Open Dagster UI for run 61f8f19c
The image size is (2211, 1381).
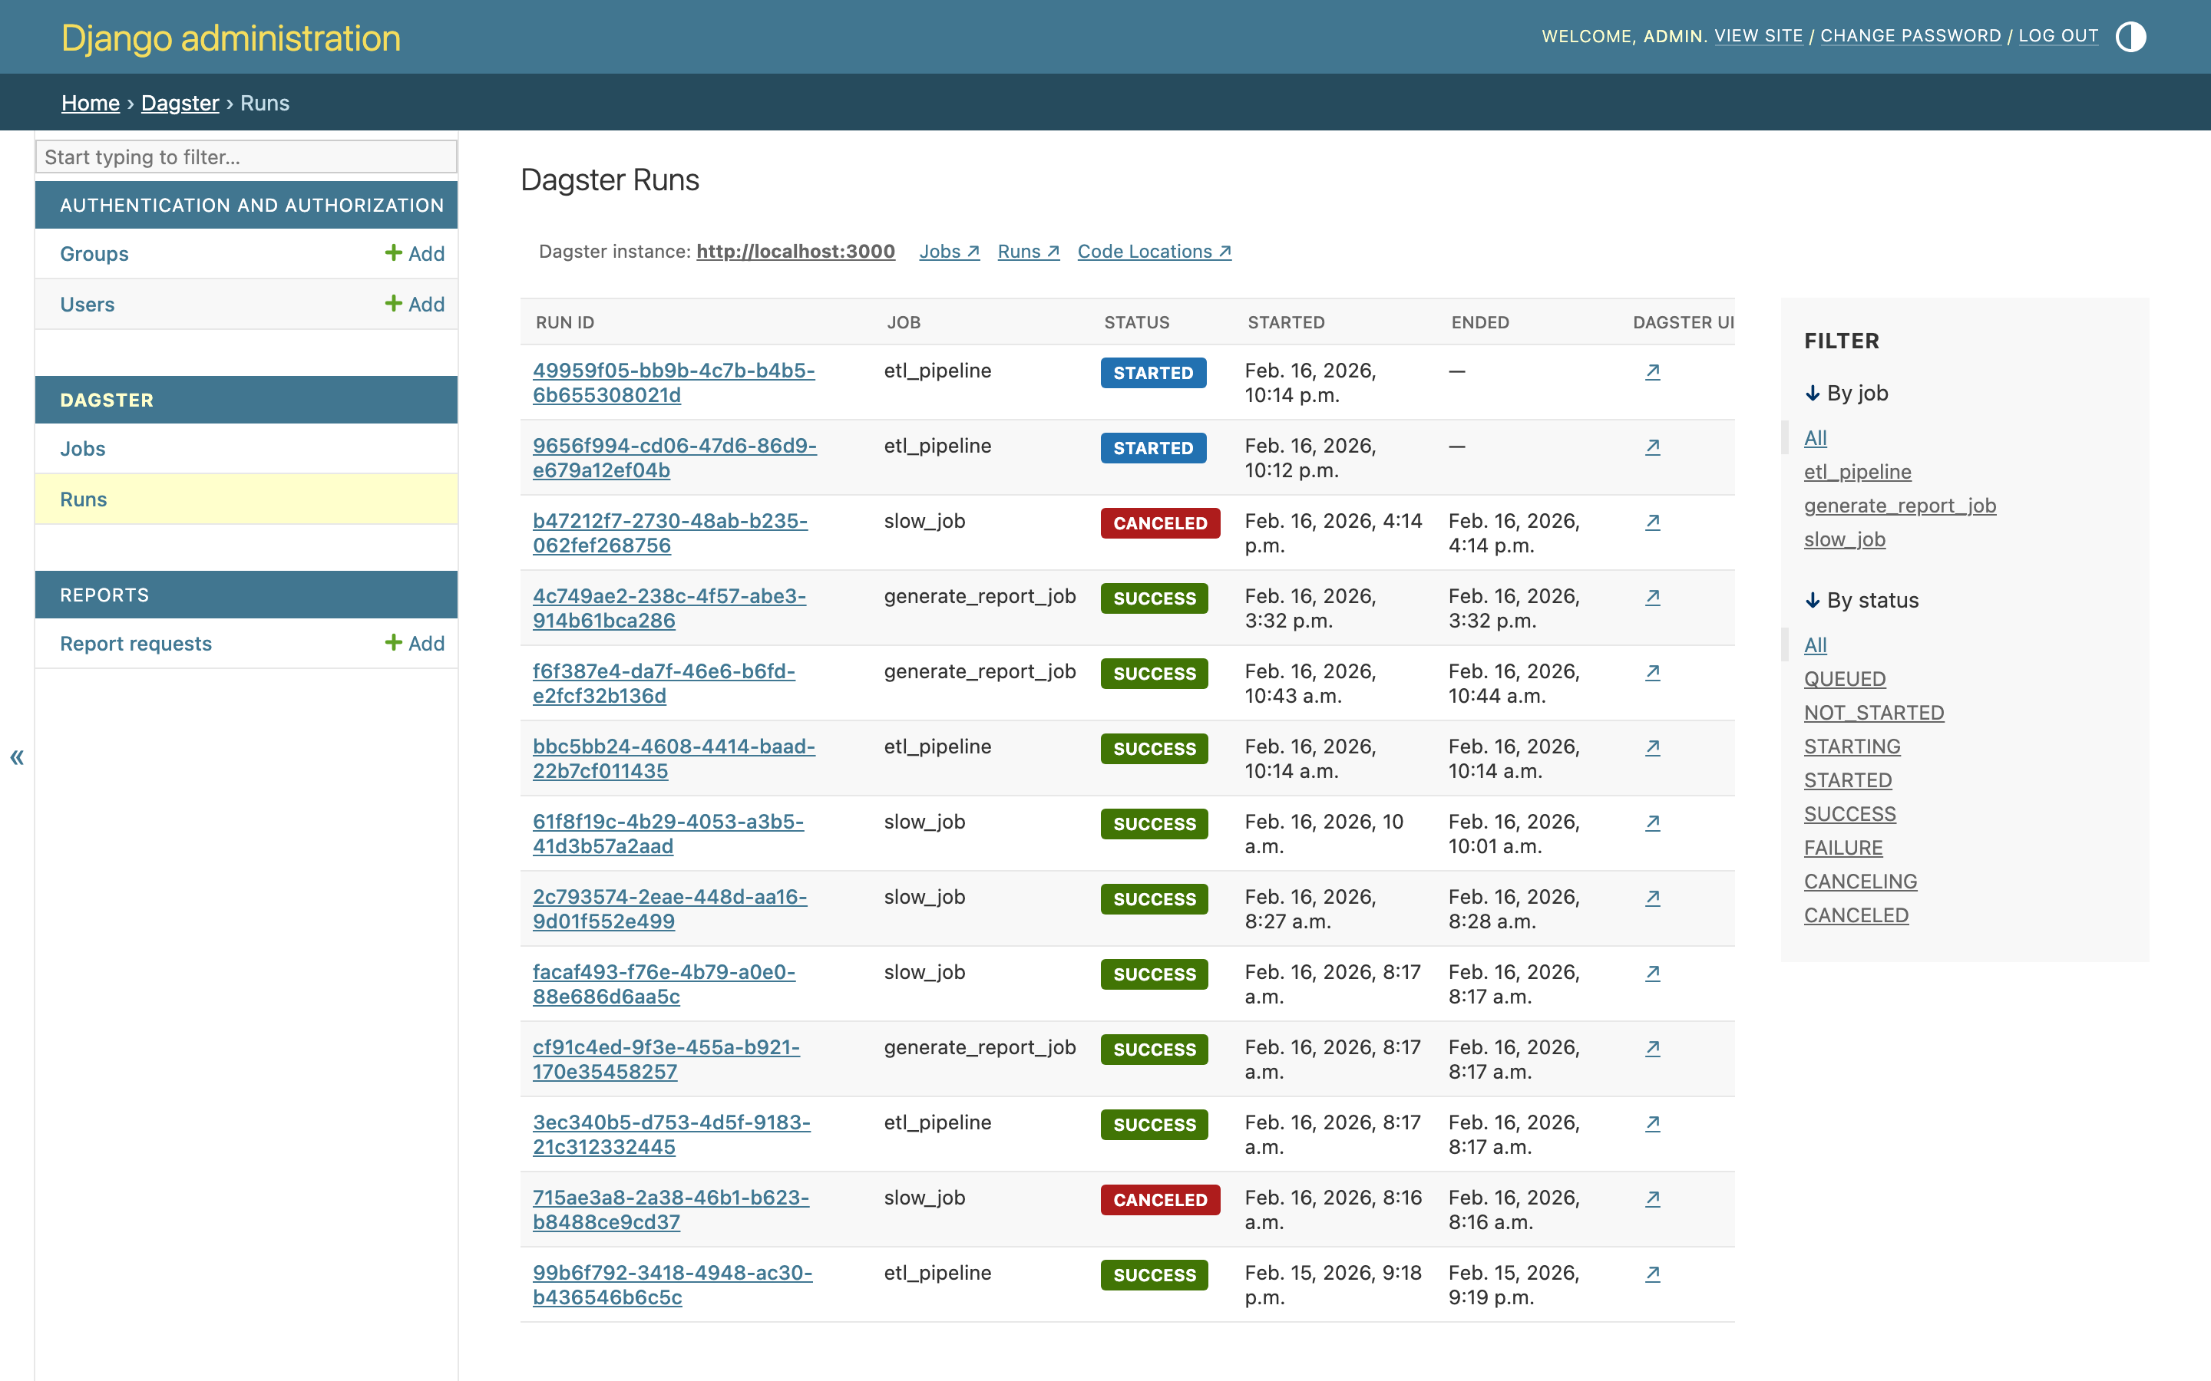pyautogui.click(x=1652, y=822)
